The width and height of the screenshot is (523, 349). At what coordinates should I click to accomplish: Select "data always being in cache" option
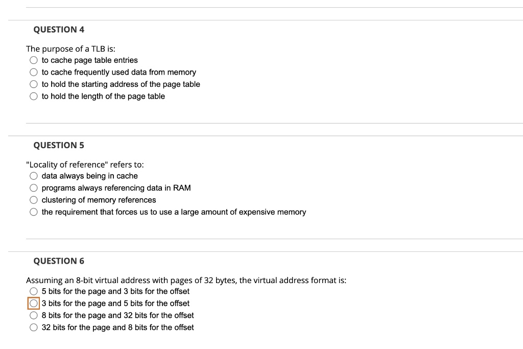(x=33, y=176)
